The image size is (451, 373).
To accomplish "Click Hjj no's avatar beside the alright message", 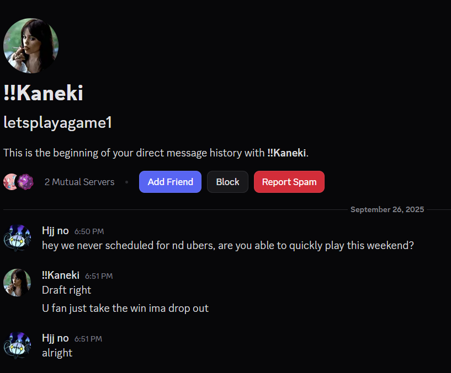I will [x=17, y=345].
